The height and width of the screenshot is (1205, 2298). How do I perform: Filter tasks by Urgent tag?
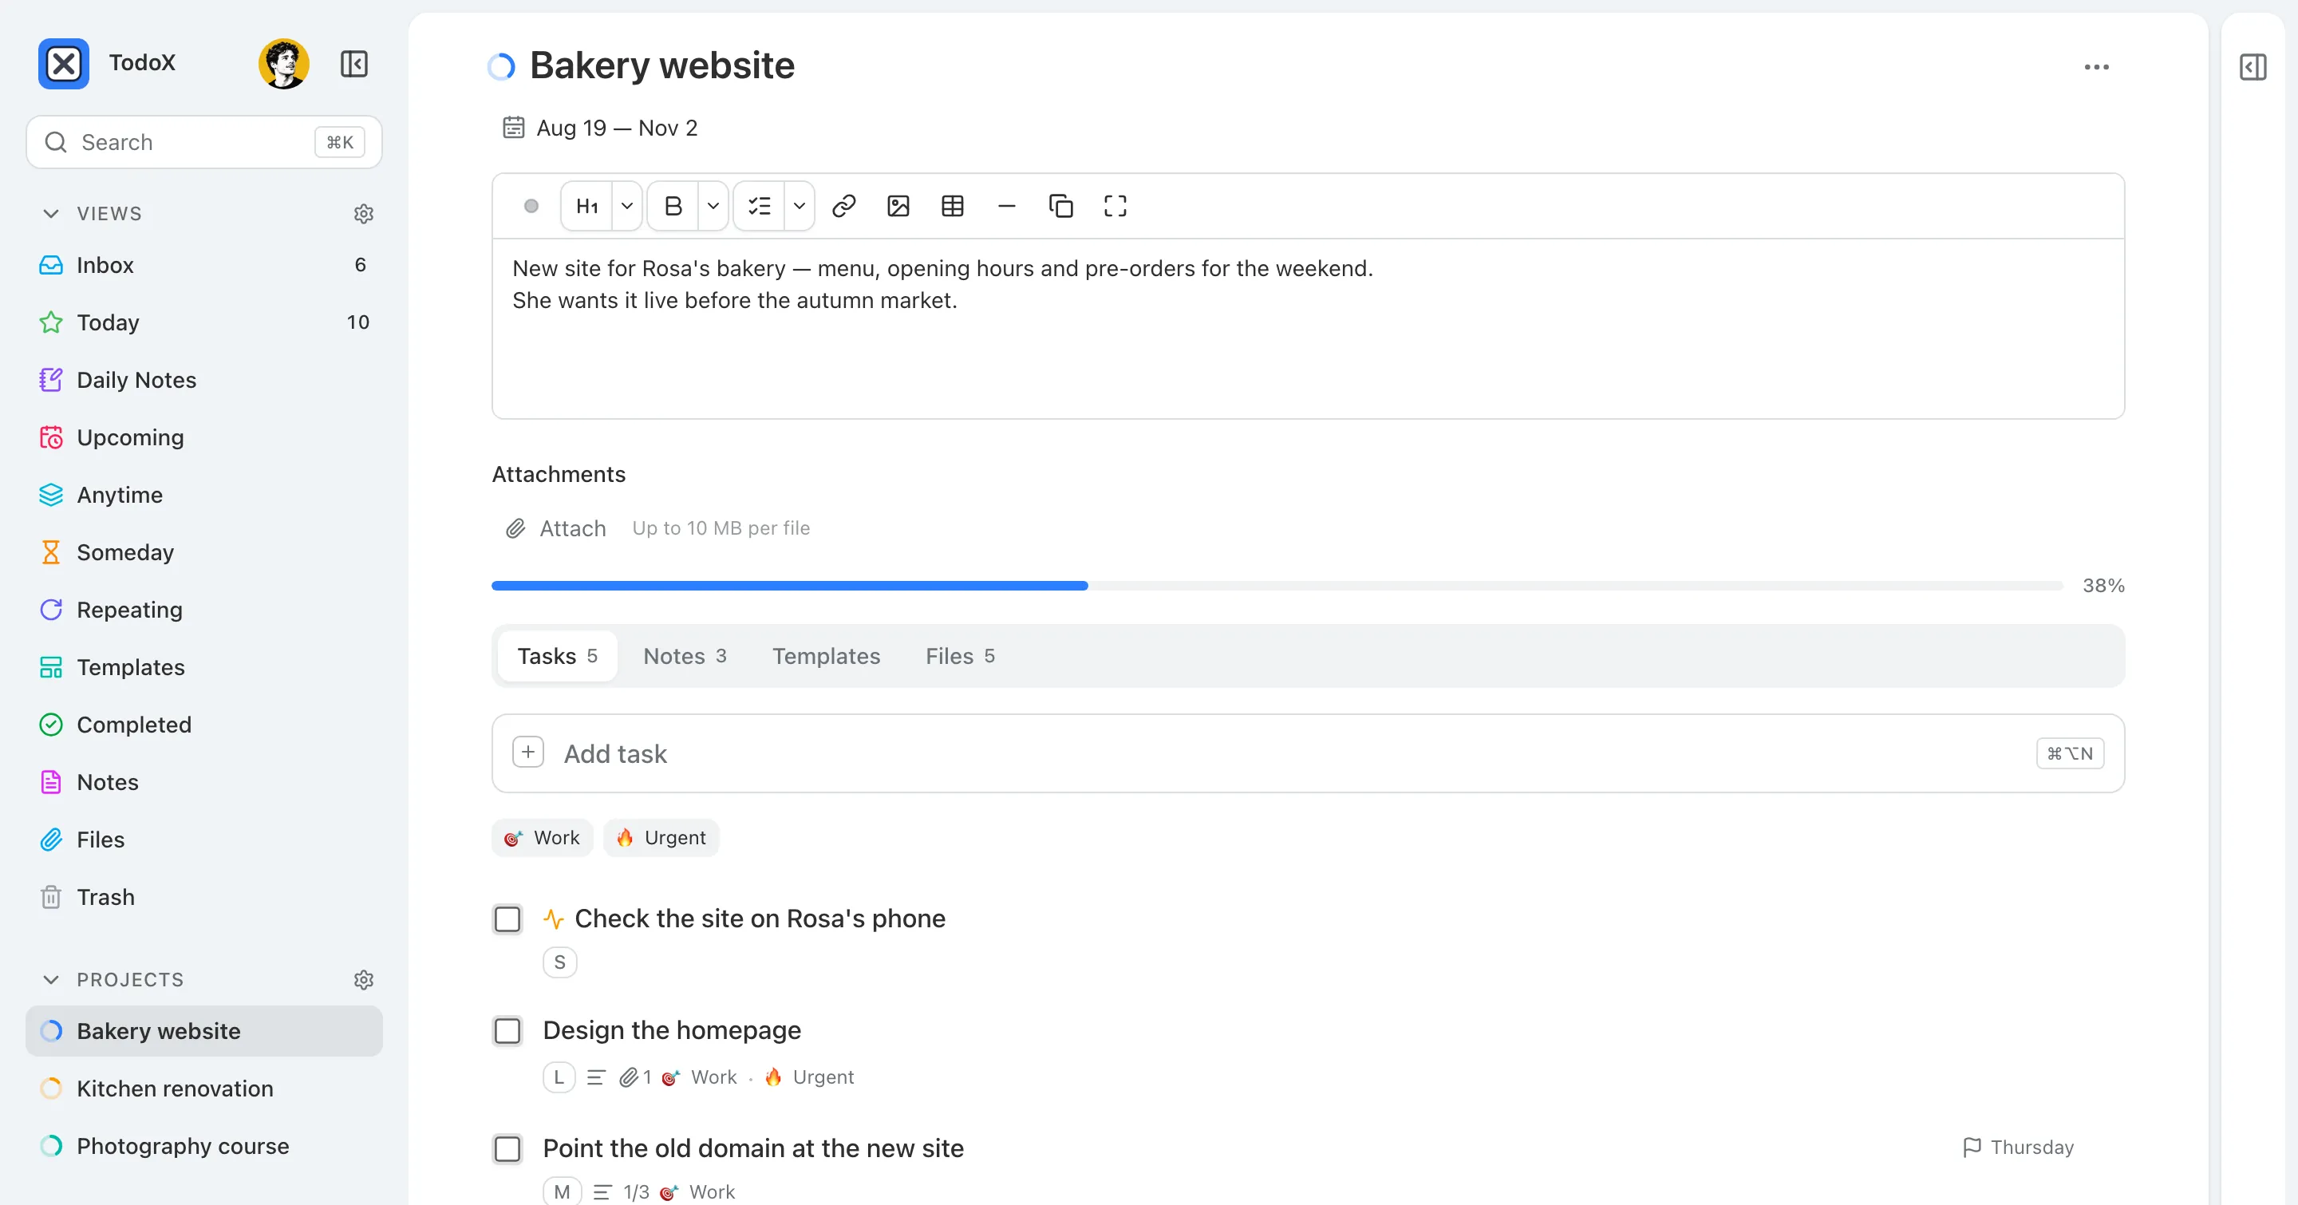[x=661, y=838]
